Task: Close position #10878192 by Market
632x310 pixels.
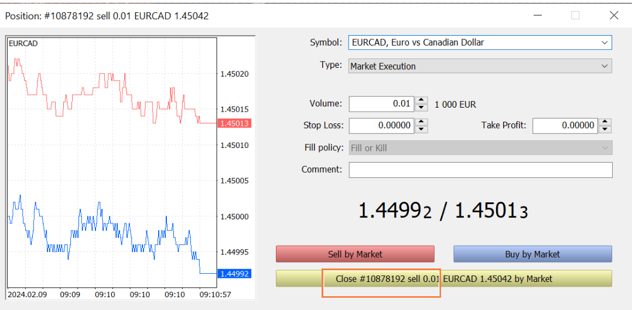Action: [x=443, y=279]
